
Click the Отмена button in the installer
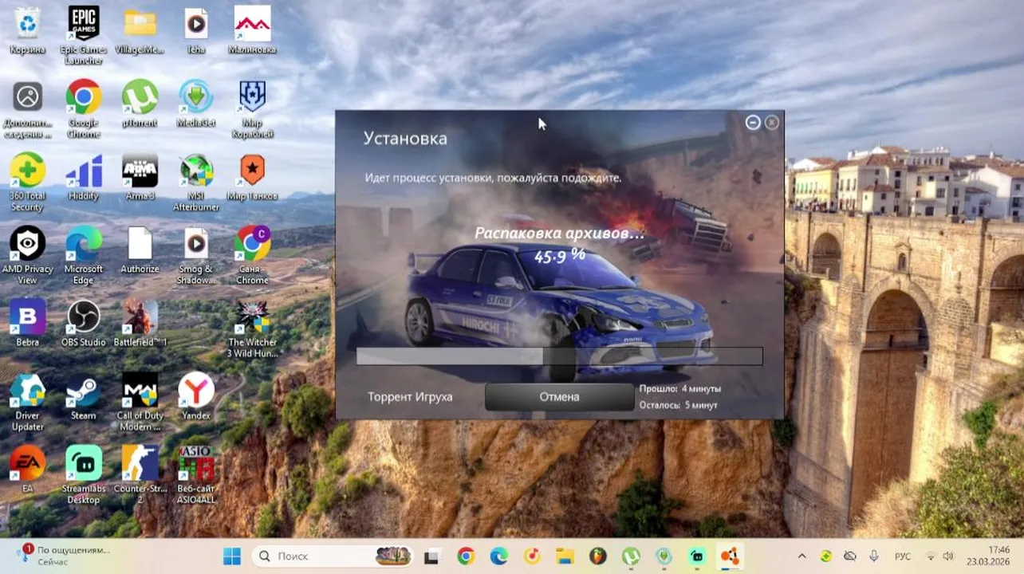coord(559,396)
